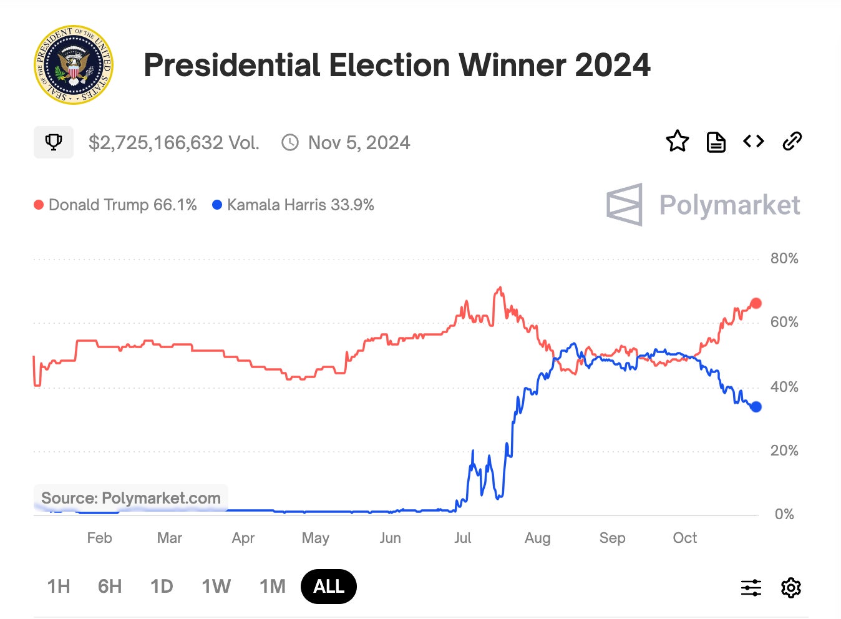Select the 1W time range

coord(216,586)
